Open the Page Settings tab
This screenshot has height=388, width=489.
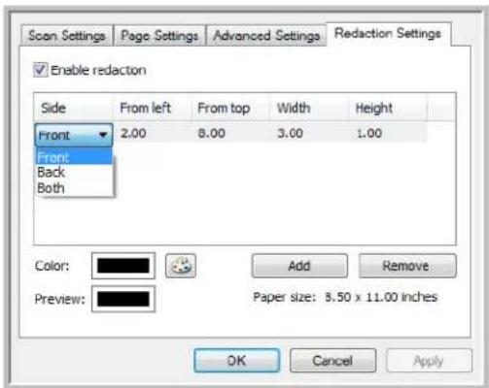[x=159, y=35]
